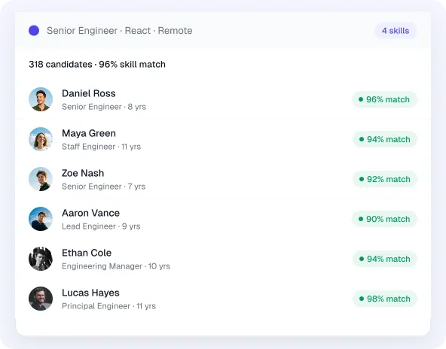Click the purple dot beside Senior Engineer
The height and width of the screenshot is (349, 446).
click(34, 30)
